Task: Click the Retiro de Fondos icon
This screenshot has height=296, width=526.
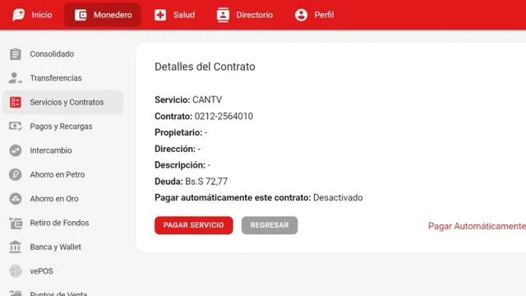Action: click(x=16, y=223)
